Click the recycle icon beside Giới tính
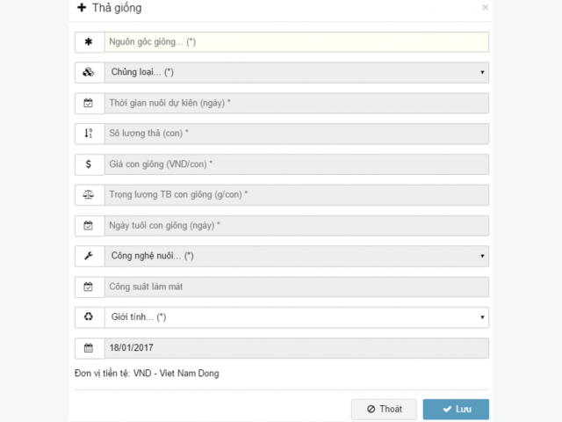Image resolution: width=562 pixels, height=422 pixels. (x=88, y=316)
